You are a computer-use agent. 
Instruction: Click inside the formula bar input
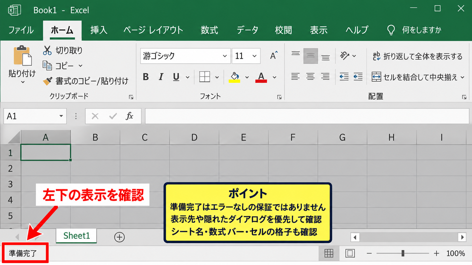pyautogui.click(x=307, y=116)
